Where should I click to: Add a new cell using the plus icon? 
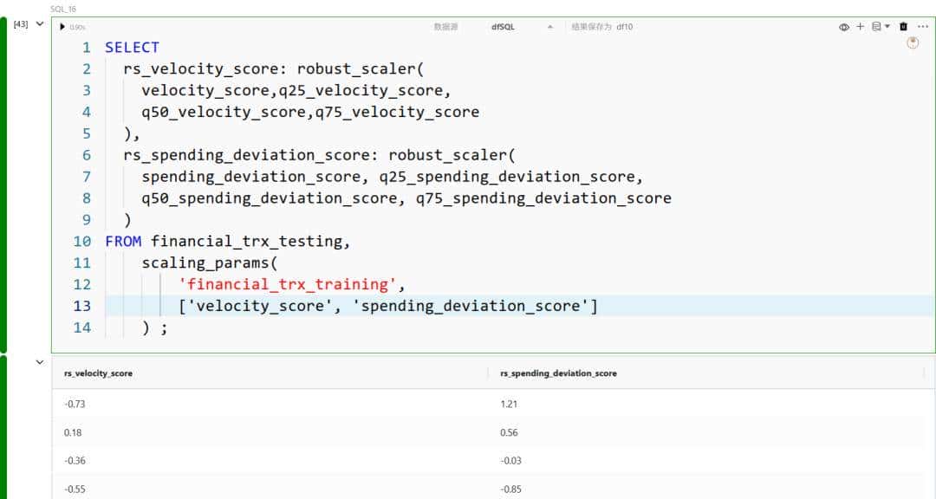[x=861, y=27]
